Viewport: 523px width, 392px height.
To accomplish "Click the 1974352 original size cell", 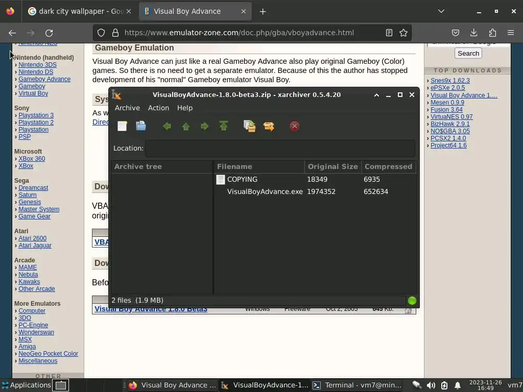I will (321, 192).
